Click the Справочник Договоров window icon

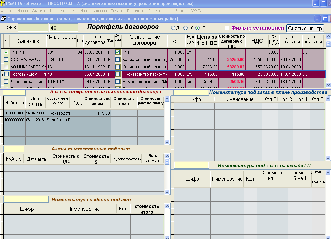pos(3,18)
